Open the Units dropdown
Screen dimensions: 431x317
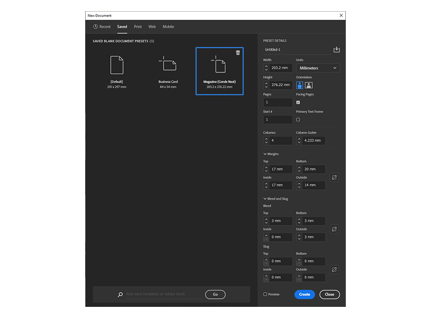[318, 68]
